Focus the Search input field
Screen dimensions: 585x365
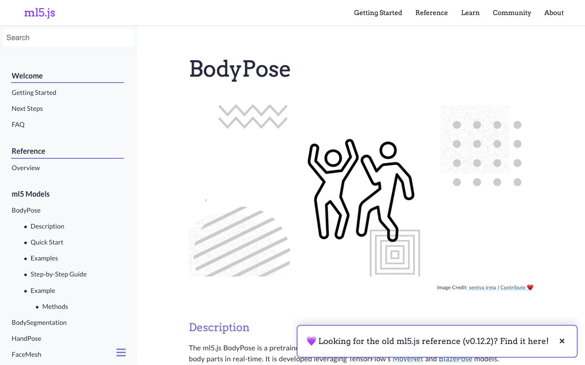69,37
